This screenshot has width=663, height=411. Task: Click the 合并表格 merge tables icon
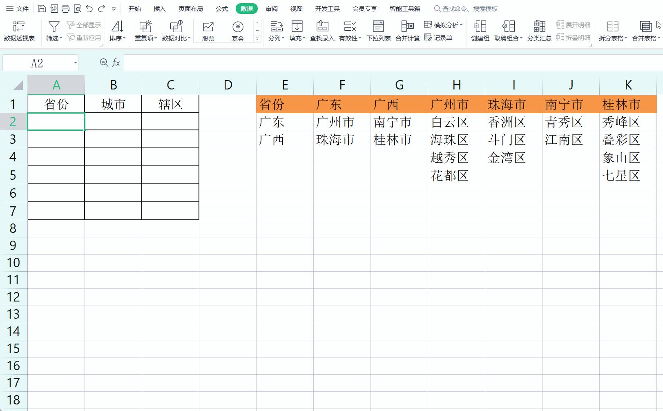[x=646, y=27]
